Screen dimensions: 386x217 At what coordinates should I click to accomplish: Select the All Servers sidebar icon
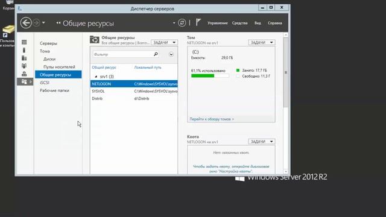click(24, 58)
